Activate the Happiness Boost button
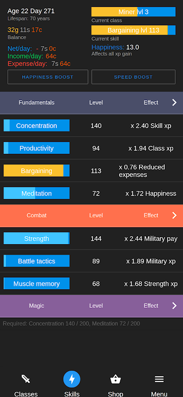 click(47, 77)
